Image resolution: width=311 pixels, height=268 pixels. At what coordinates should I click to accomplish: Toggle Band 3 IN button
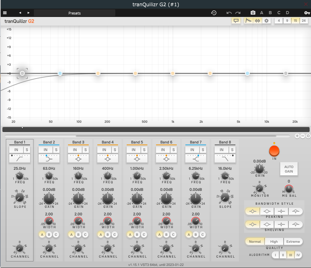click(x=75, y=150)
